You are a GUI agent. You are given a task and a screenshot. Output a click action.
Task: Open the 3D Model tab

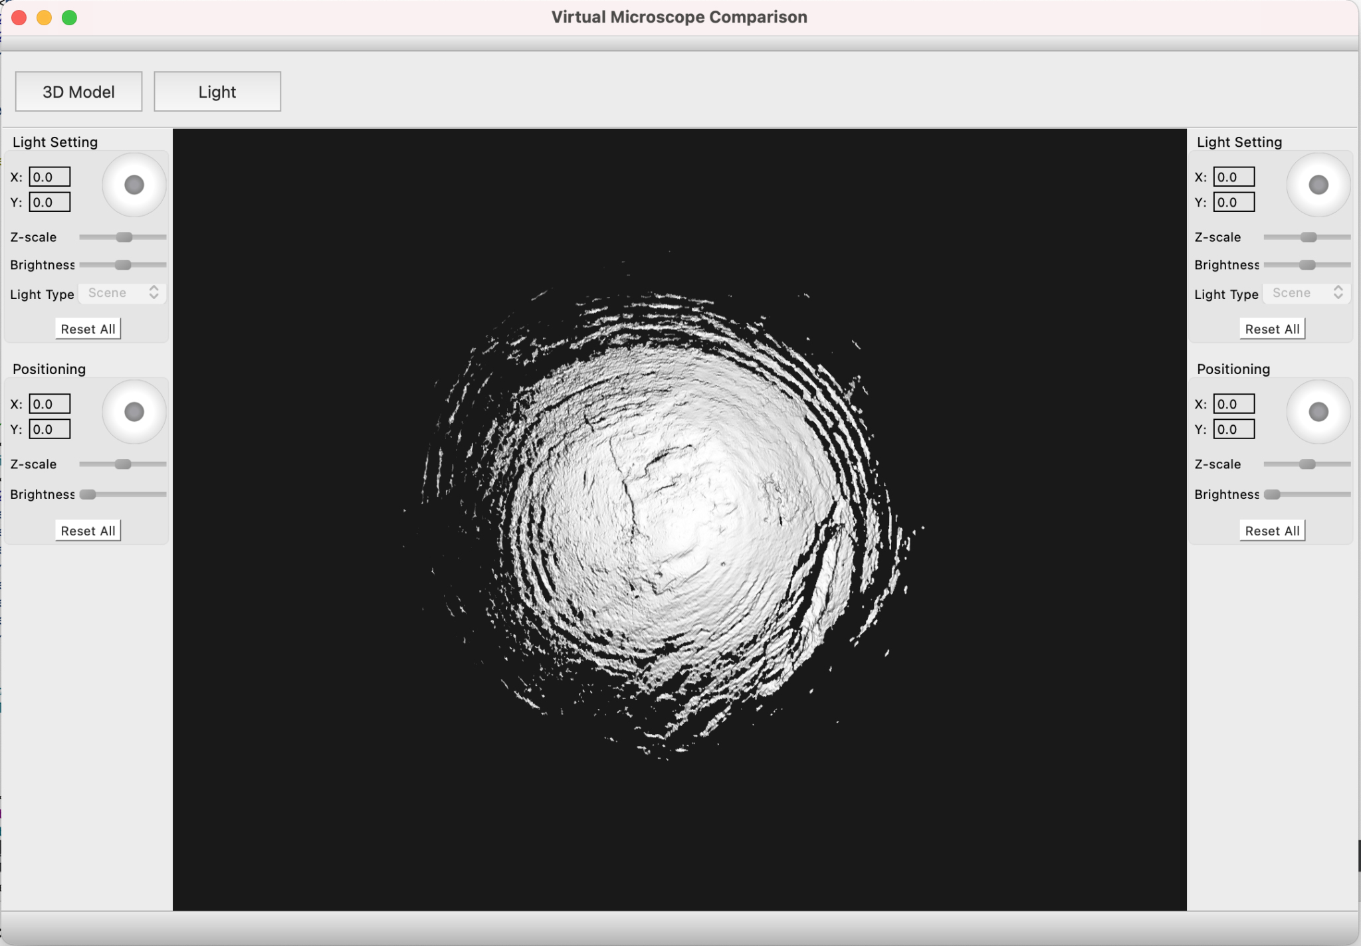[78, 92]
